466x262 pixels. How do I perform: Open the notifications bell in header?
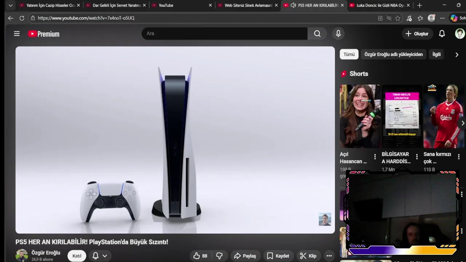pos(442,33)
